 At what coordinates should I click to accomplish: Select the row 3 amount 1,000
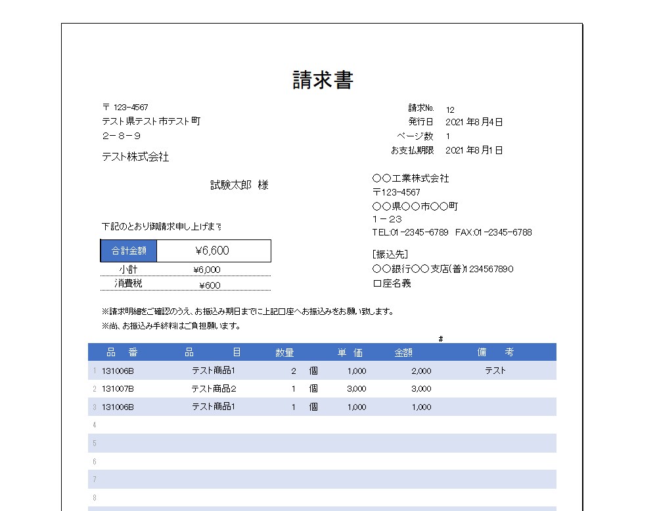point(422,407)
